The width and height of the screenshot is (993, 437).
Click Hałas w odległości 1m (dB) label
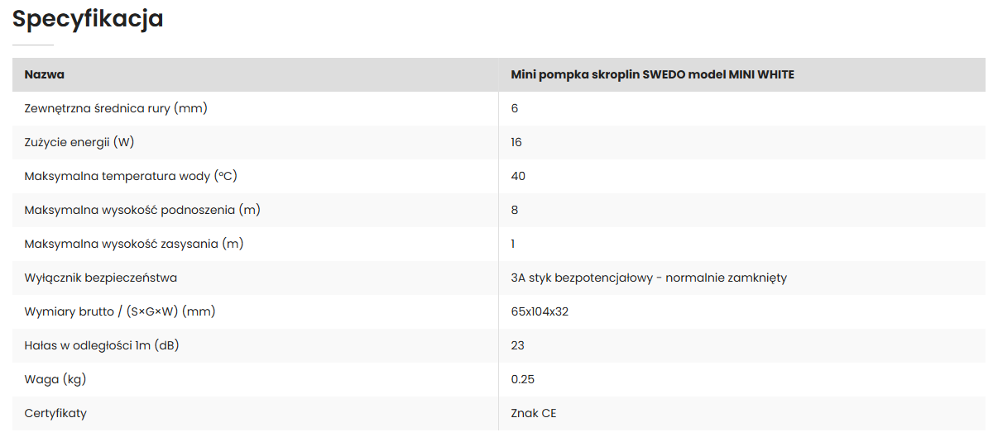pos(102,345)
